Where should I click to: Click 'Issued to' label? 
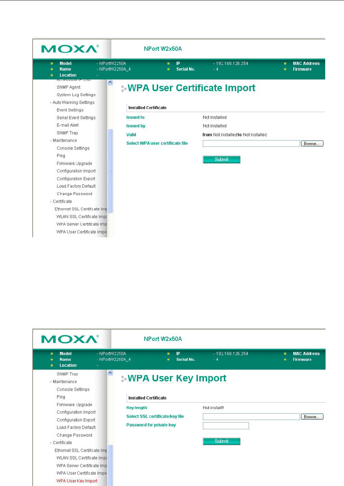135,117
